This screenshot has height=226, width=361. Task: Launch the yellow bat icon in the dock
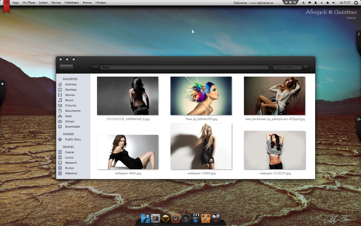tap(165, 219)
